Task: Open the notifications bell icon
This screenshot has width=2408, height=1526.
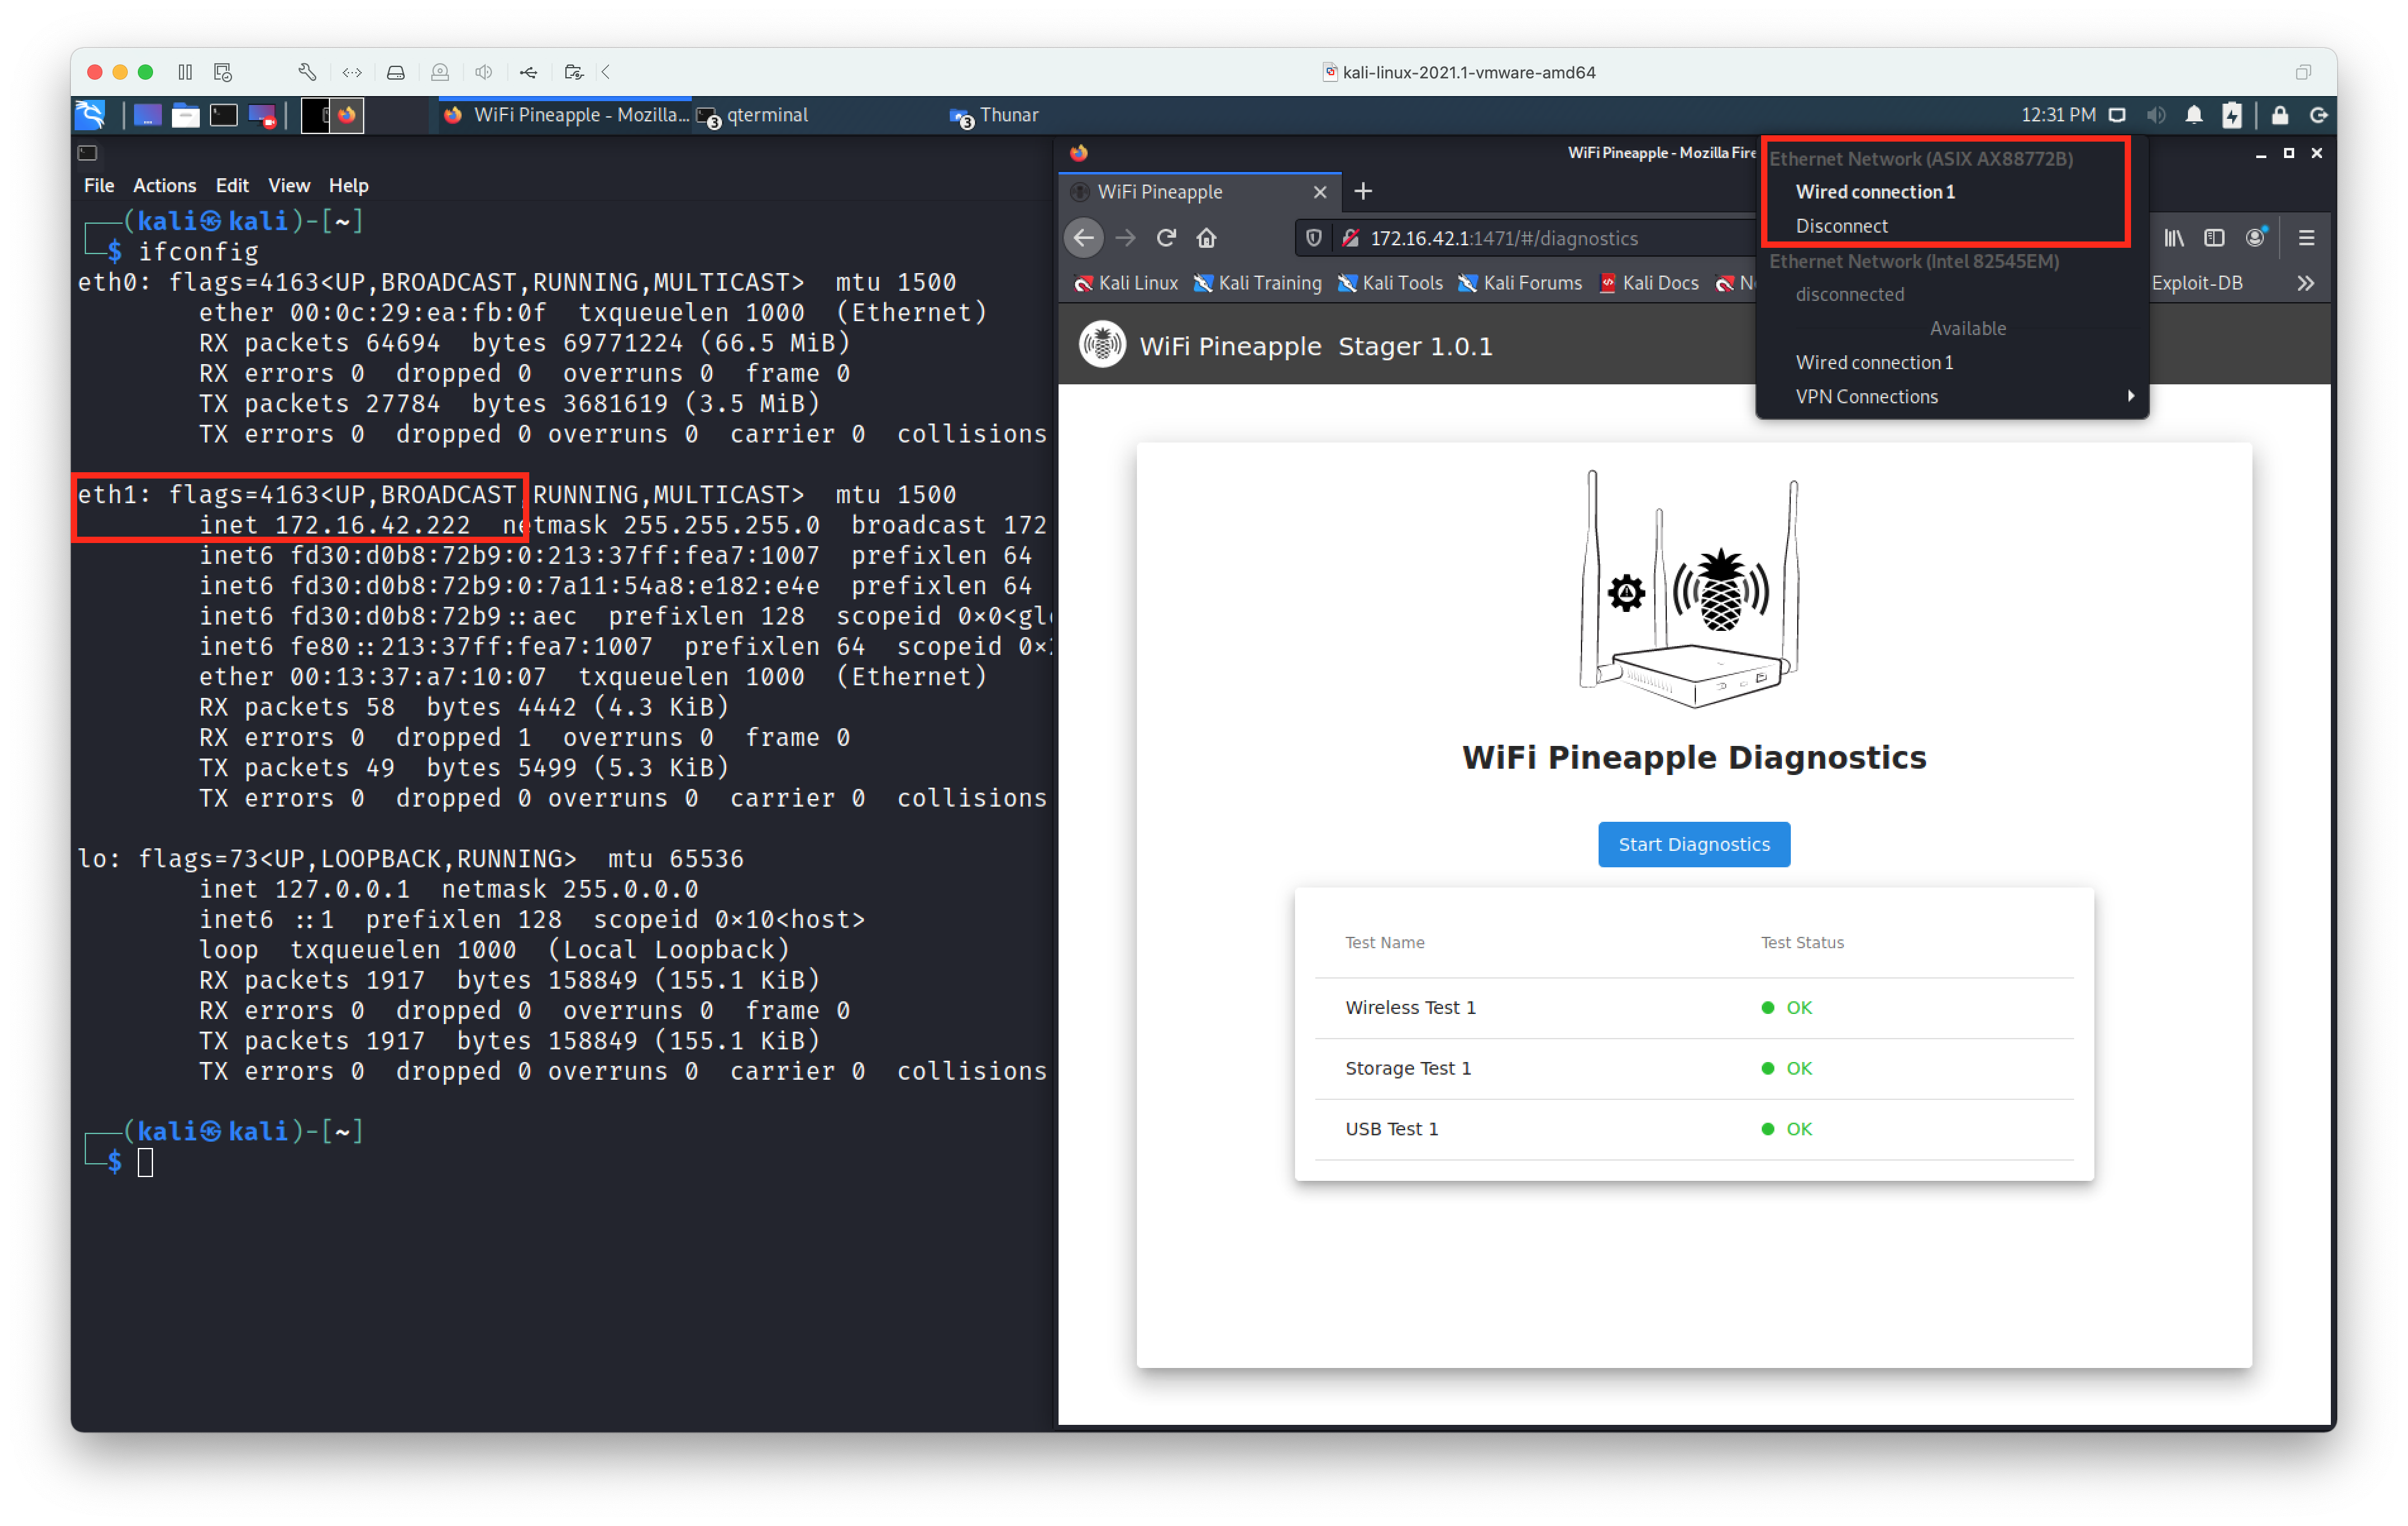Action: (x=2194, y=115)
